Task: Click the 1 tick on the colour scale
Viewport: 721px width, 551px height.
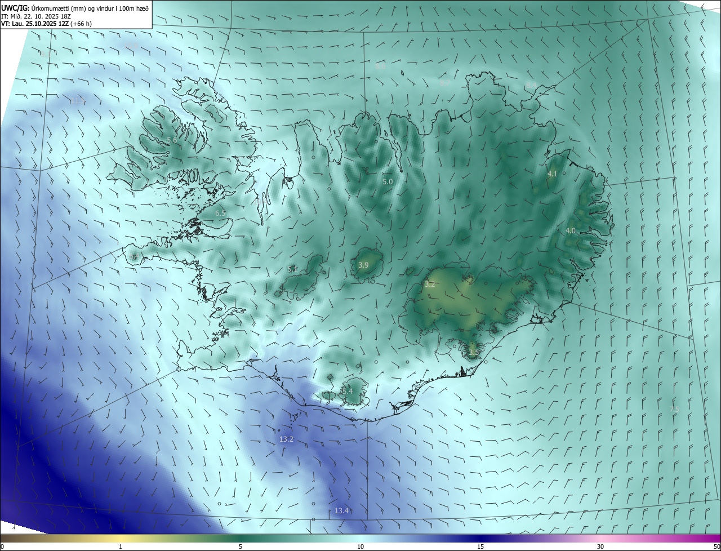Action: click(x=121, y=547)
